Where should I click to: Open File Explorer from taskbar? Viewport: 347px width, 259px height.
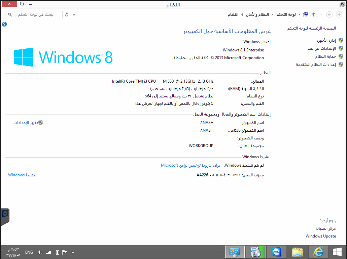297,252
